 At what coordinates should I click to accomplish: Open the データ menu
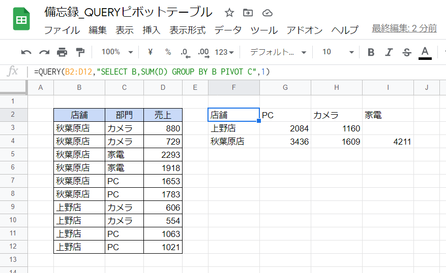point(228,30)
